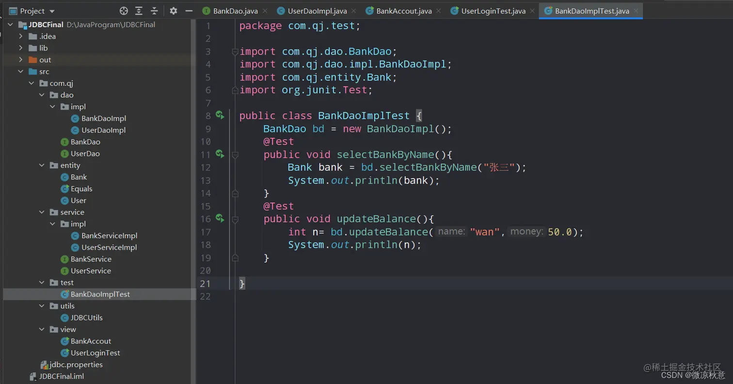This screenshot has height=384, width=733.
Task: Select BankDaoImplTest in project tree
Action: pos(100,294)
